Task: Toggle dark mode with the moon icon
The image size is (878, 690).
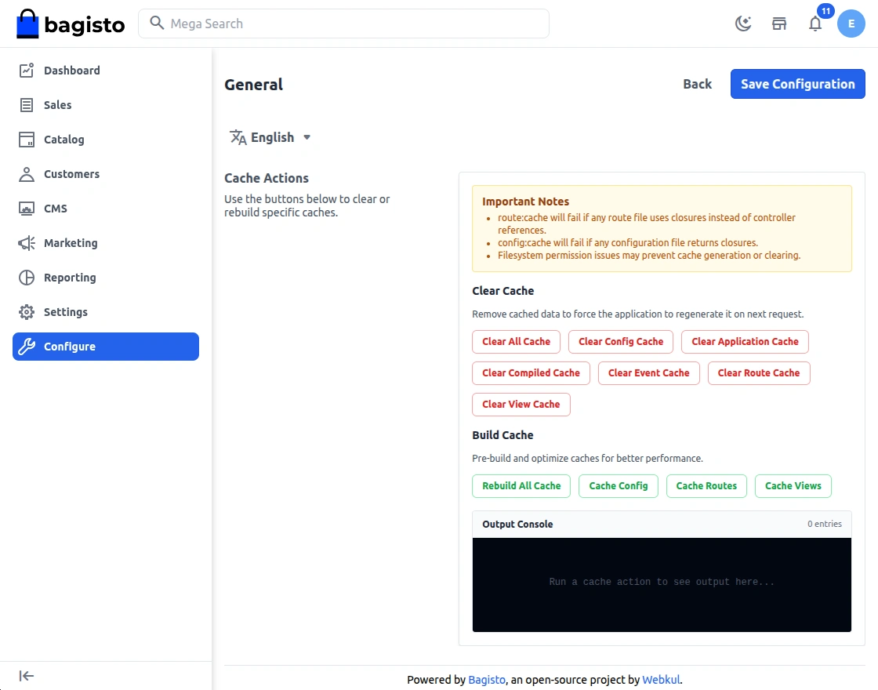Action: 742,24
